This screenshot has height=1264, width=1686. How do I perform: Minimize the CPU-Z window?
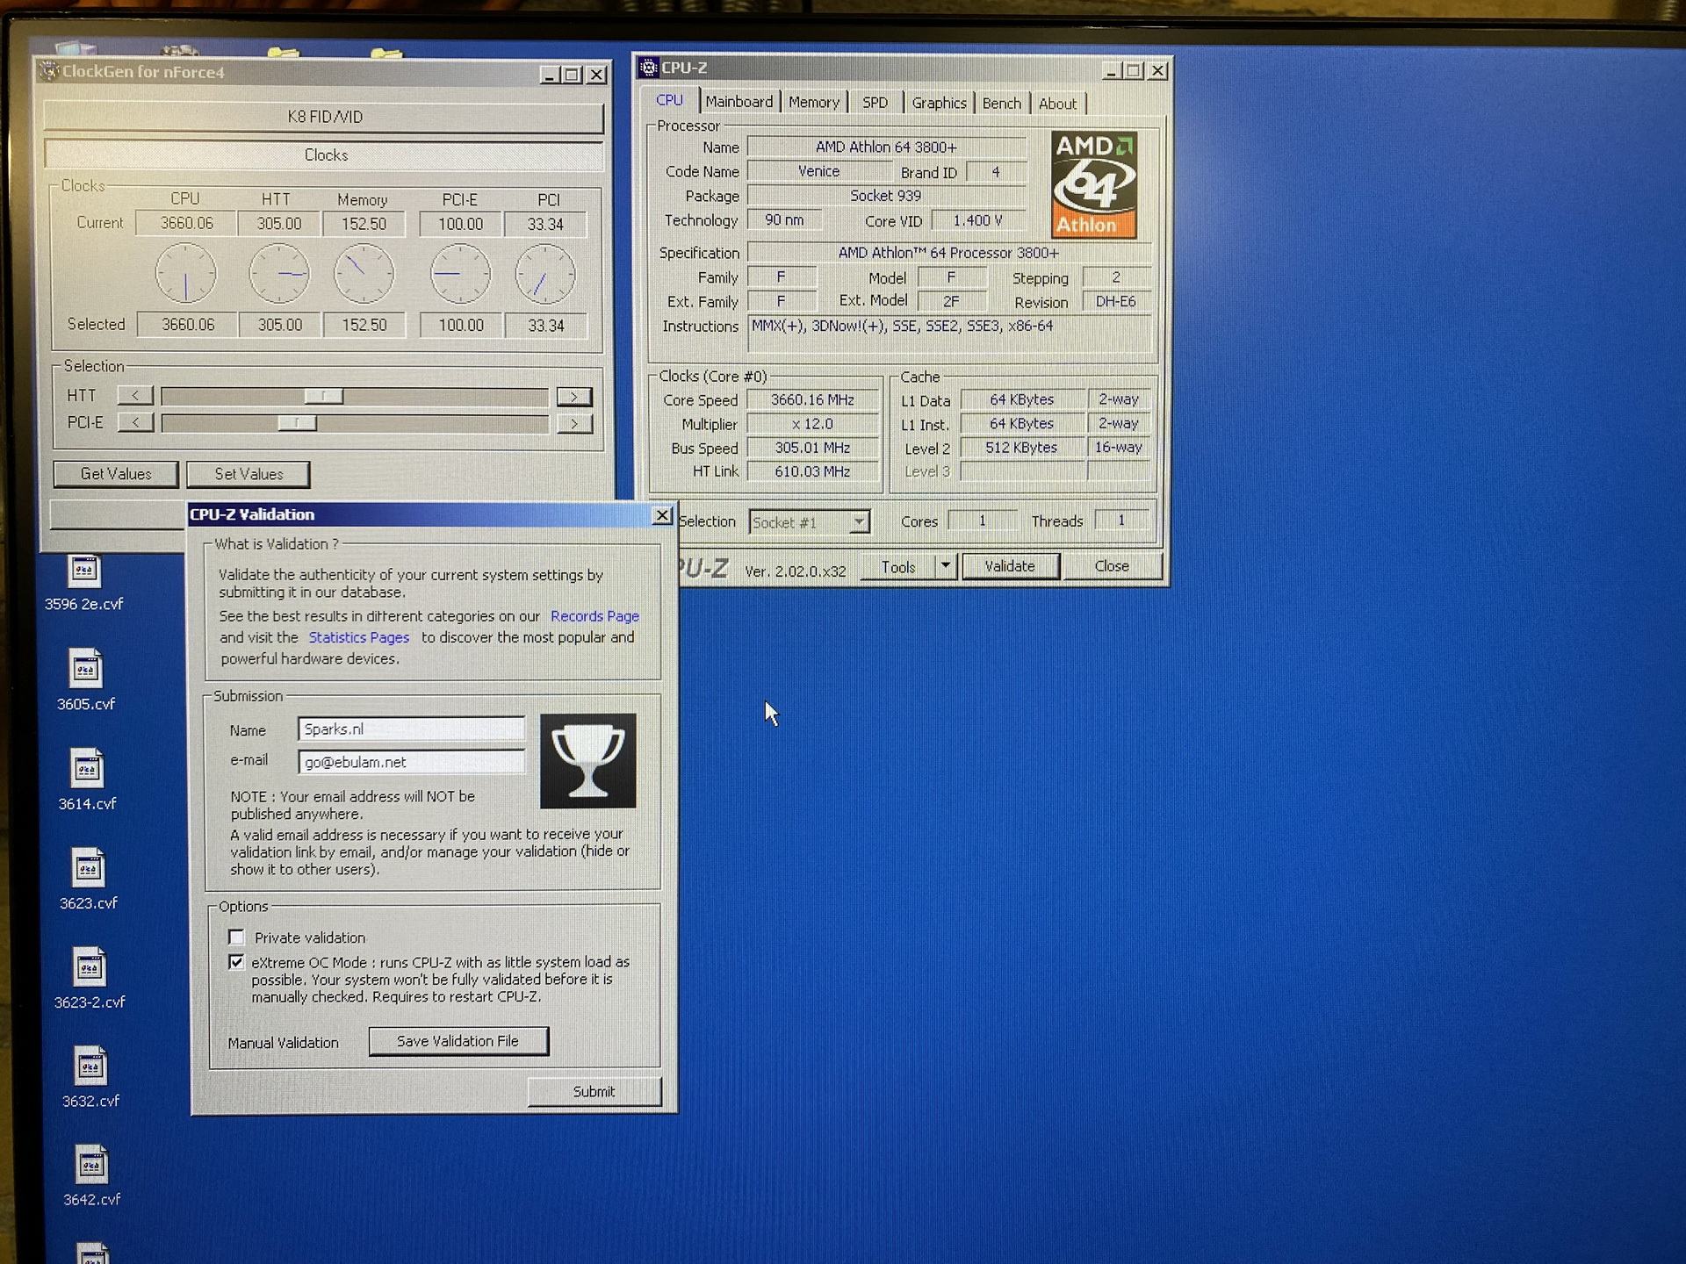[1112, 70]
